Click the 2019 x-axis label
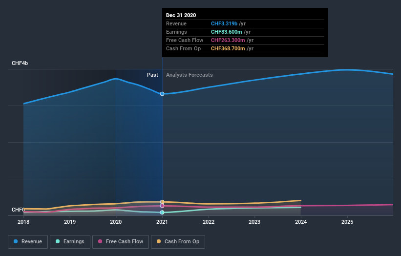Image resolution: width=401 pixels, height=256 pixels. pyautogui.click(x=70, y=222)
